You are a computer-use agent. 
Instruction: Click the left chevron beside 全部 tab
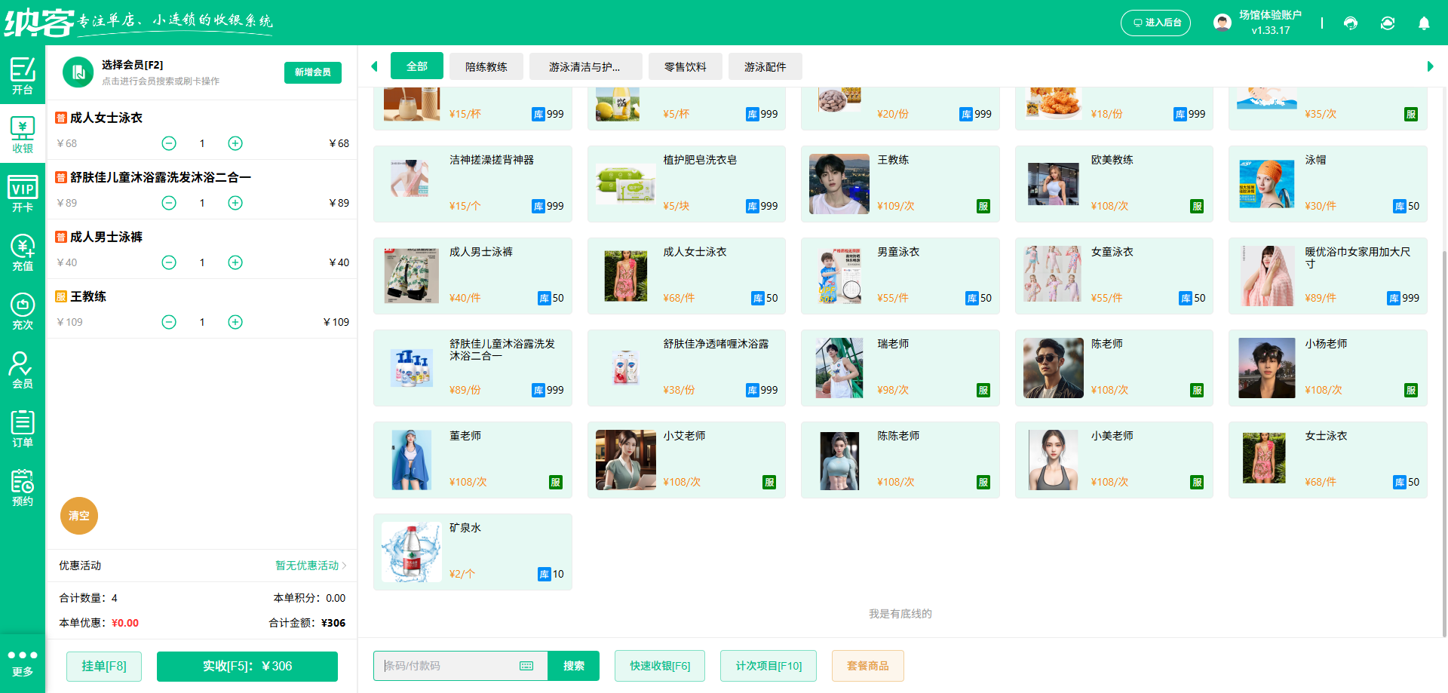(374, 66)
